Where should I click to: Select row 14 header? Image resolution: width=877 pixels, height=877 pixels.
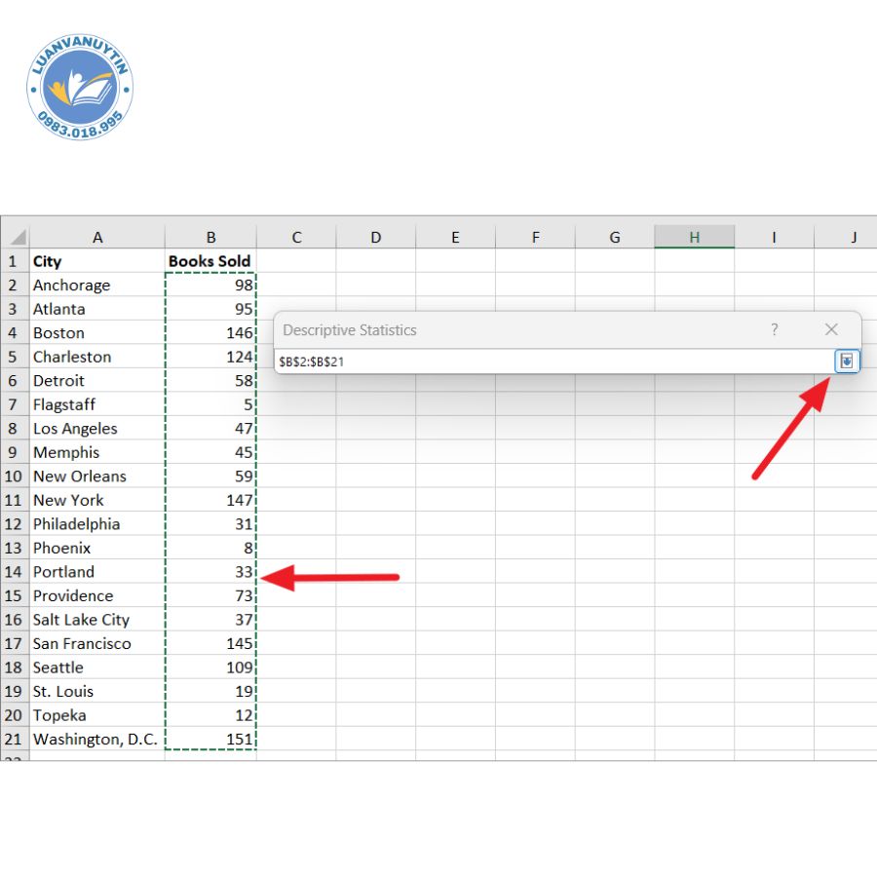(15, 572)
